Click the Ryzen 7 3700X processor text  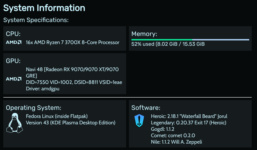pyautogui.click(x=73, y=42)
